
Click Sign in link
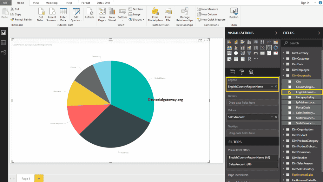pos(305,3)
